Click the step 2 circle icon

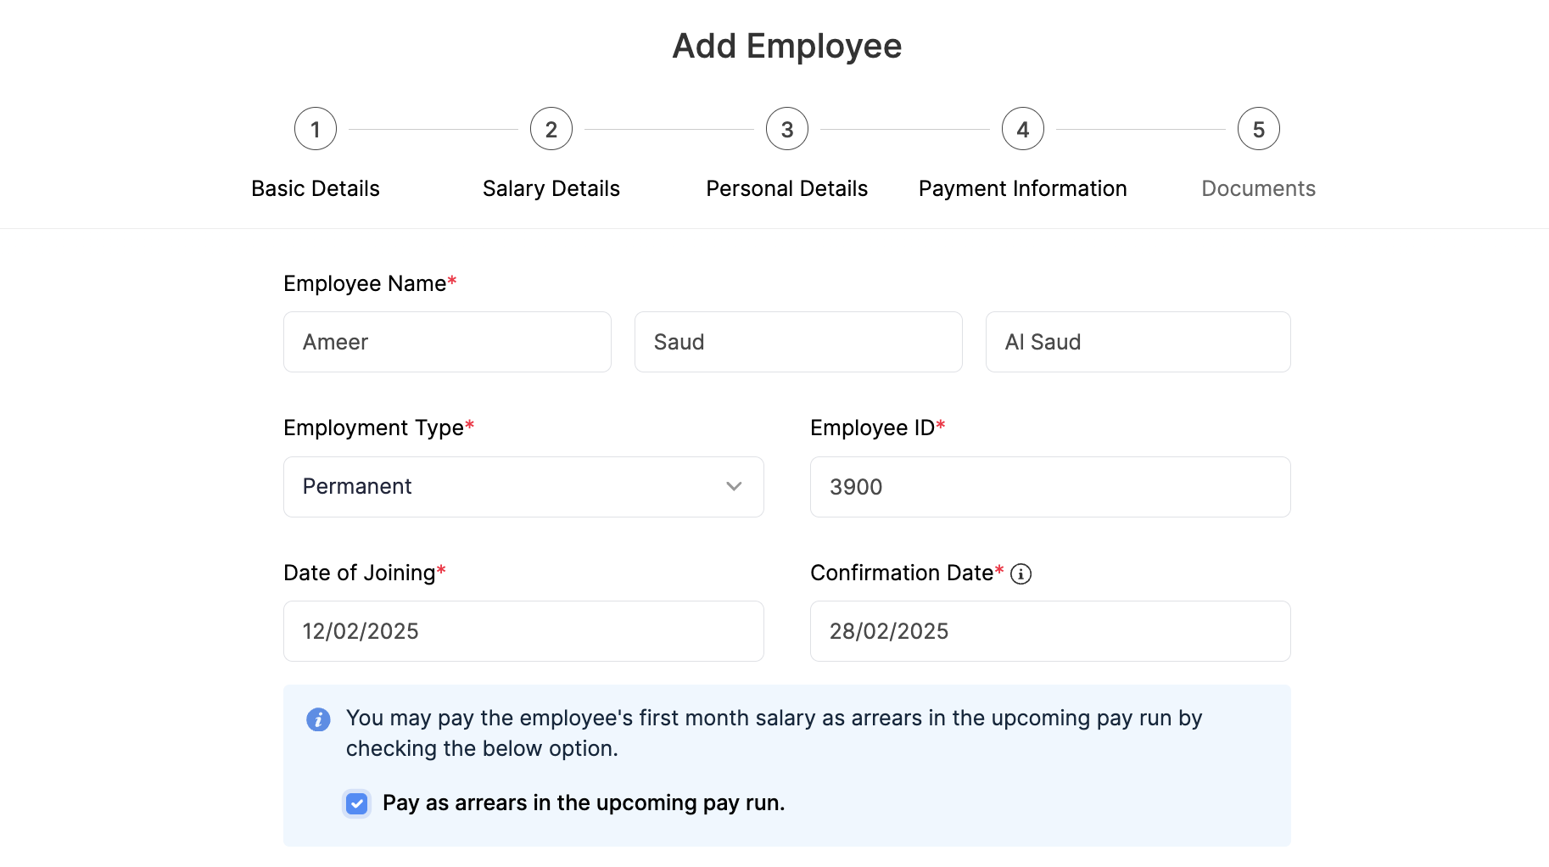551,128
